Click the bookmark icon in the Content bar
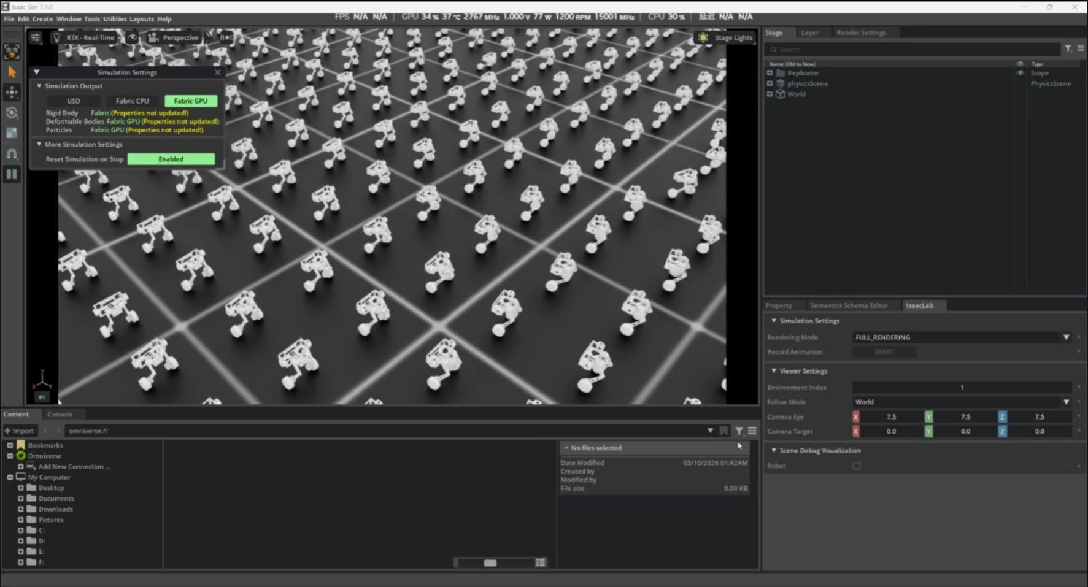Screen dimensions: 1088x587 point(724,431)
